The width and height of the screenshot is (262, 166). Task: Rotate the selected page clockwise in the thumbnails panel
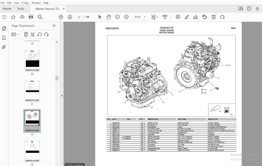click(x=46, y=34)
